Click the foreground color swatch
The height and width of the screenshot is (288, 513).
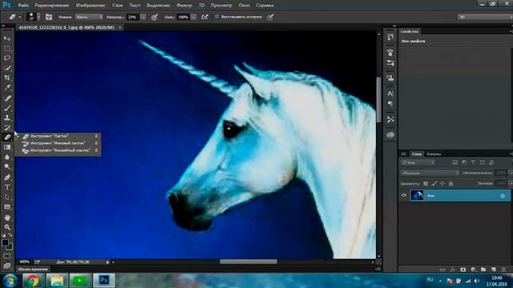5,242
